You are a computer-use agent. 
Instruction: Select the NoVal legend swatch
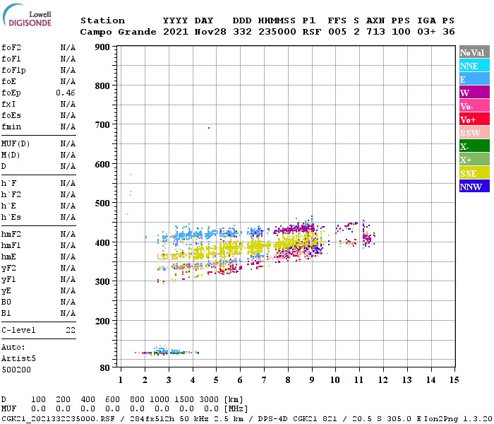coord(474,52)
